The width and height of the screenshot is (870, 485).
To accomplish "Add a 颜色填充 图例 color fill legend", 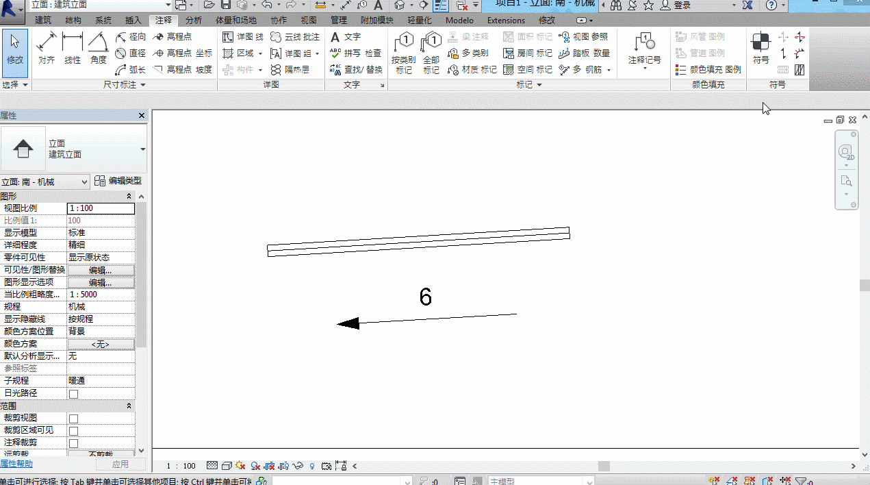I will click(708, 70).
